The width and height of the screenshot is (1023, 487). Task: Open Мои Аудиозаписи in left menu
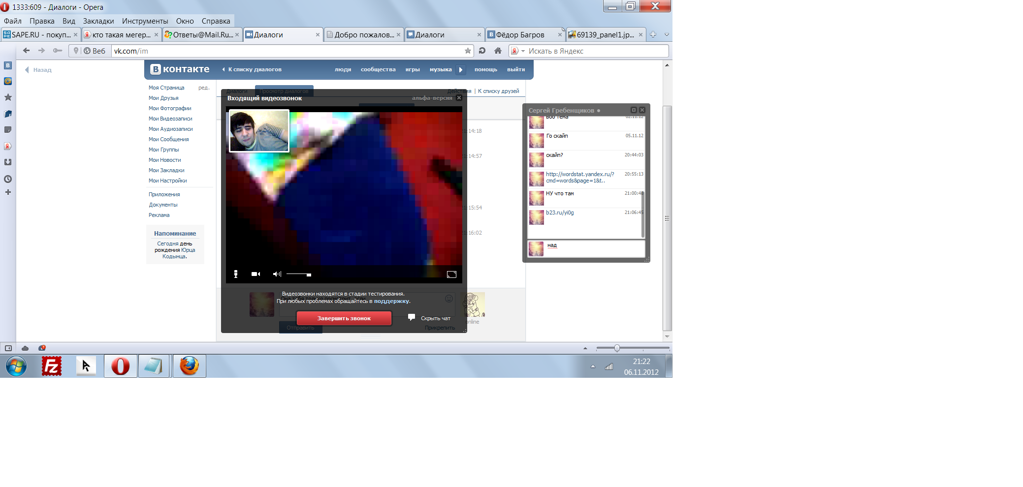click(171, 129)
